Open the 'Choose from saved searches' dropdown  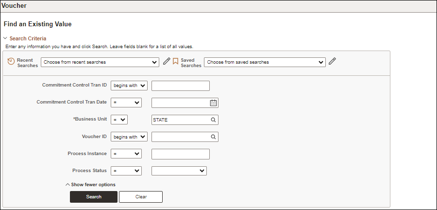tap(265, 62)
